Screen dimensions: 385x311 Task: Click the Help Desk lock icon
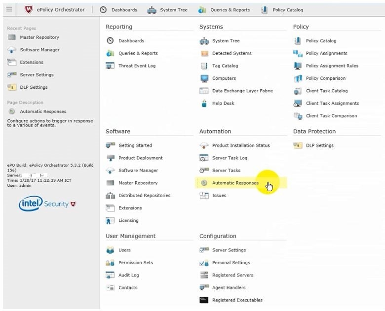204,104
